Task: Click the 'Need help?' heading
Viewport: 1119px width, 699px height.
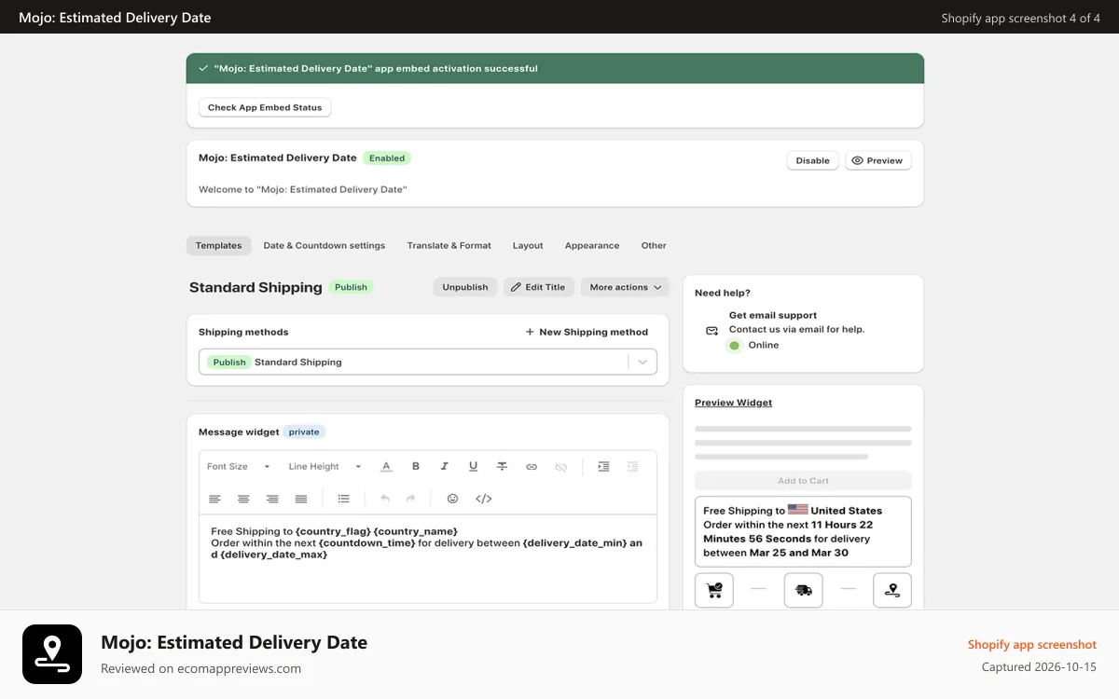Action: click(x=723, y=293)
